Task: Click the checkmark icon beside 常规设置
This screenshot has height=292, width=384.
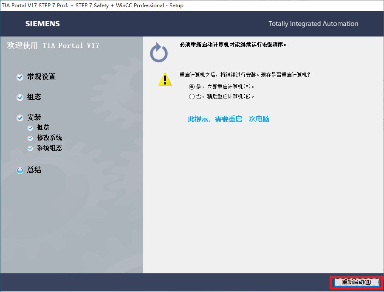Action: [x=20, y=77]
